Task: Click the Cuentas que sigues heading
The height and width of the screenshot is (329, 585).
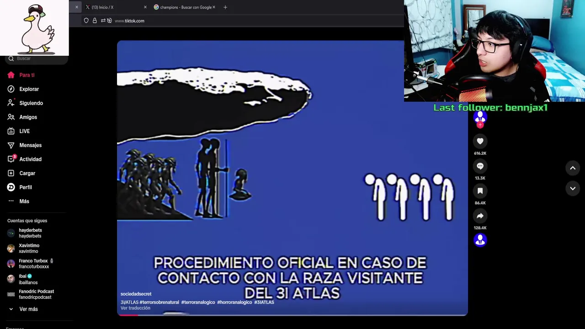Action: point(27,221)
